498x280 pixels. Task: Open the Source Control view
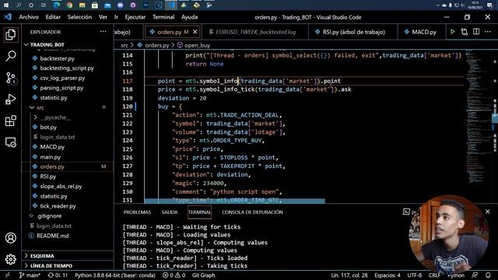[x=10, y=78]
